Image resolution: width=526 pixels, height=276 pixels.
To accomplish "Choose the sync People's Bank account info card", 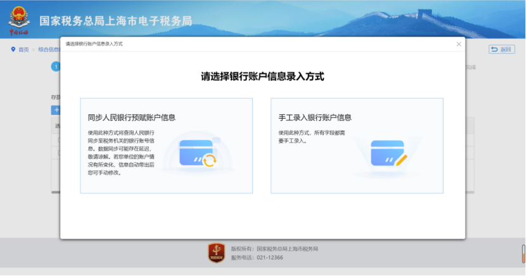I will pyautogui.click(x=167, y=146).
